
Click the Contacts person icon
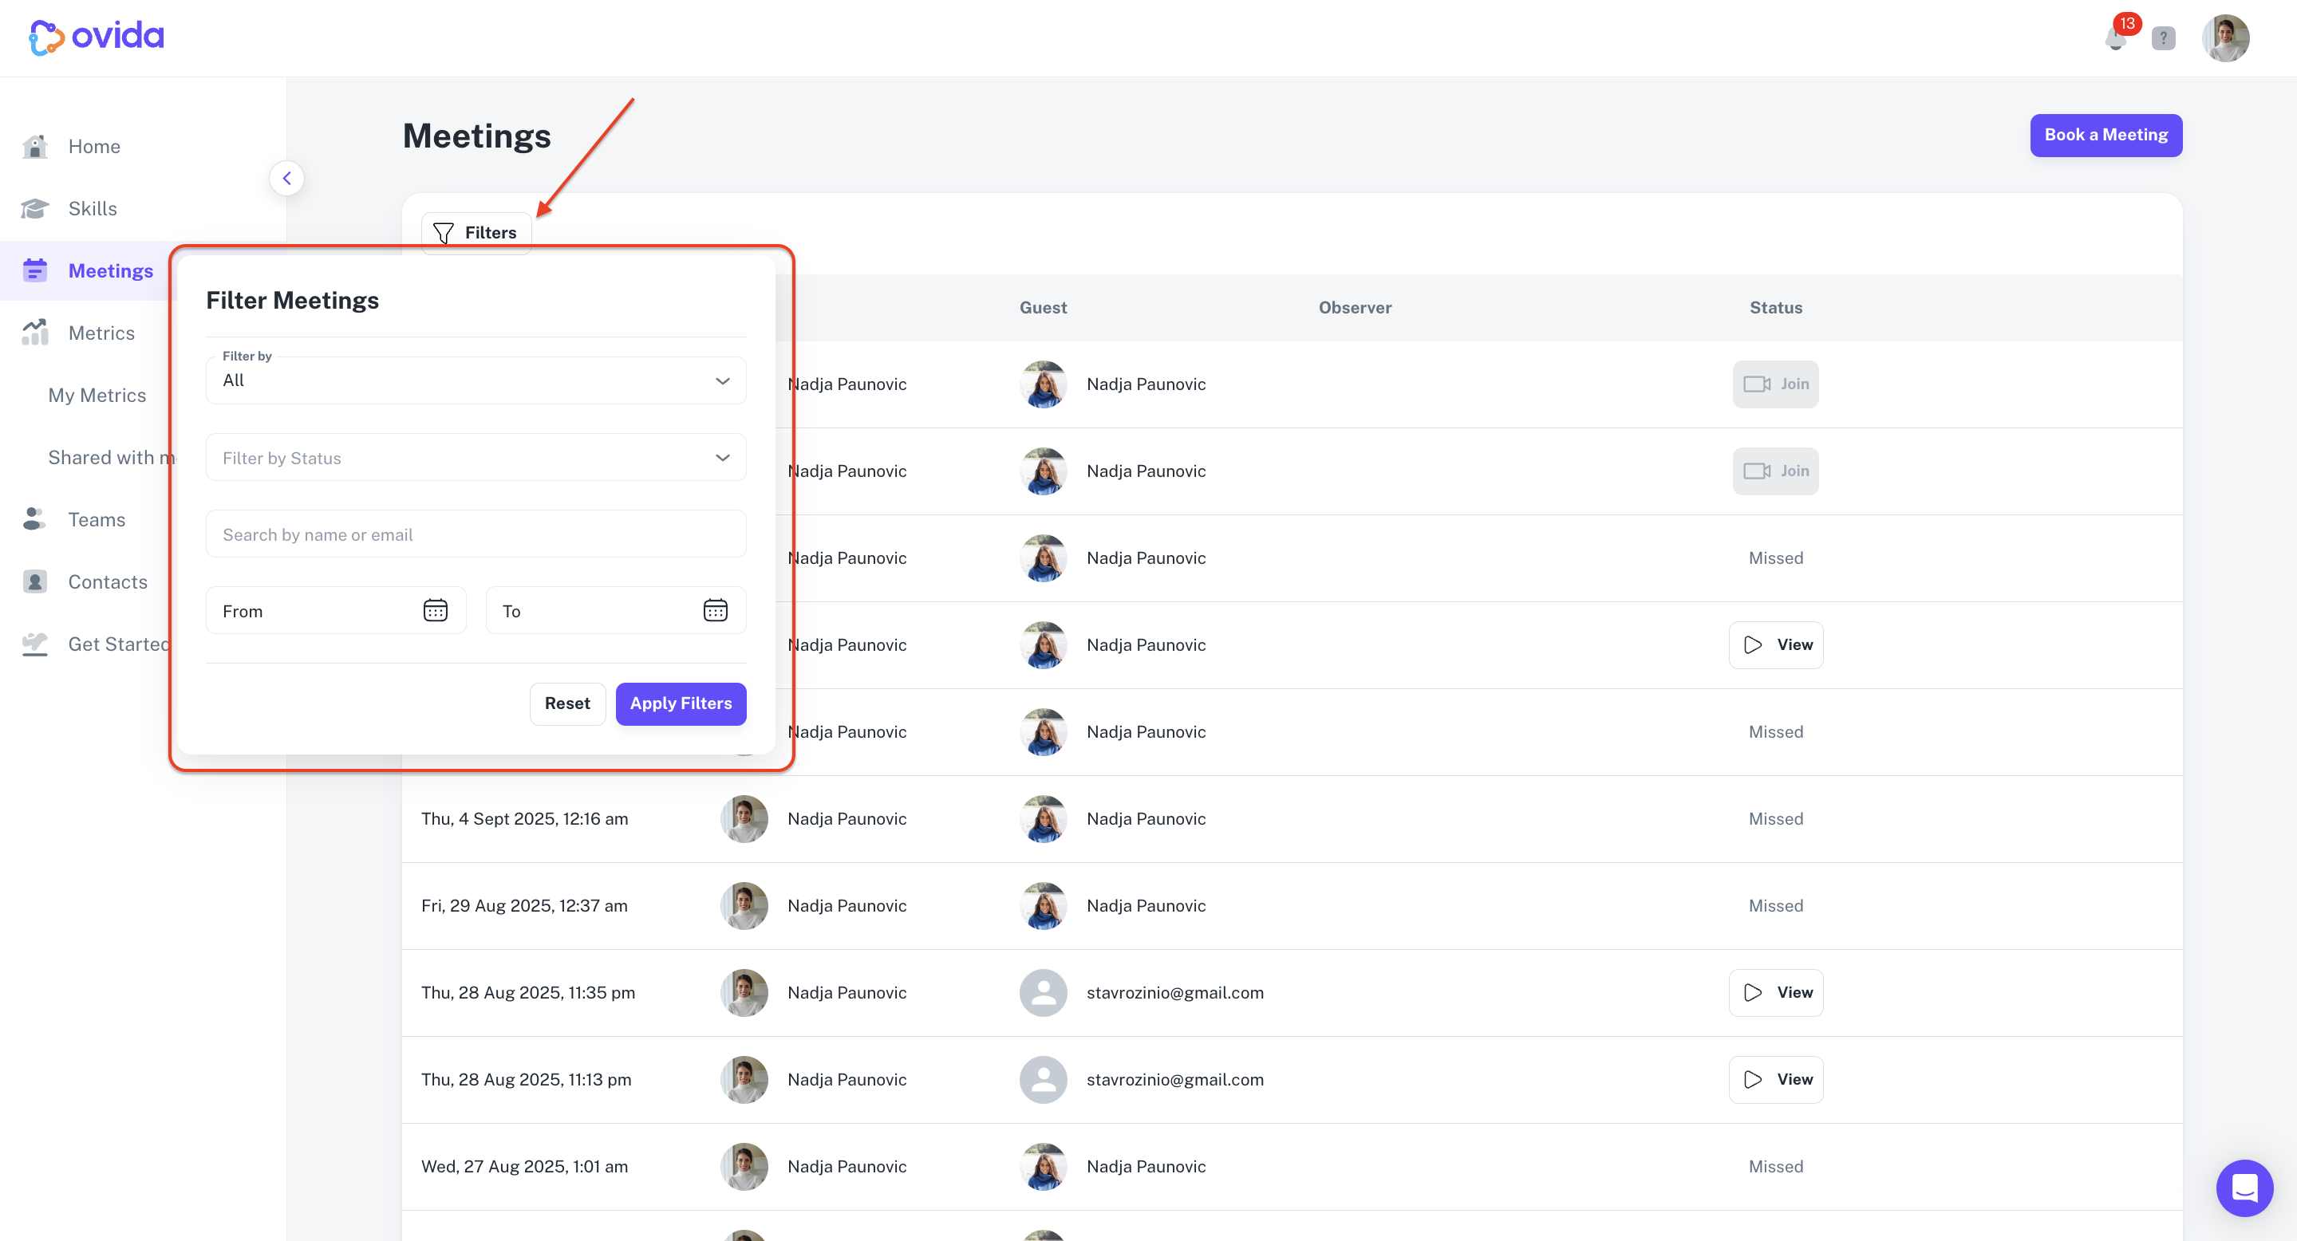[35, 581]
